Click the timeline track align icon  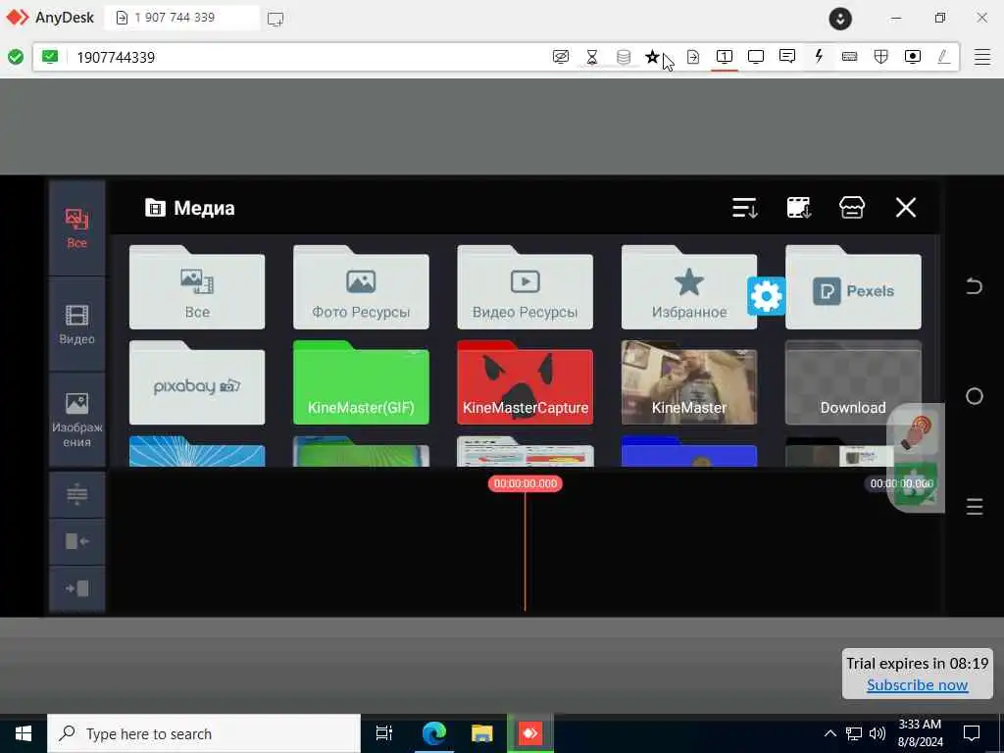point(76,495)
